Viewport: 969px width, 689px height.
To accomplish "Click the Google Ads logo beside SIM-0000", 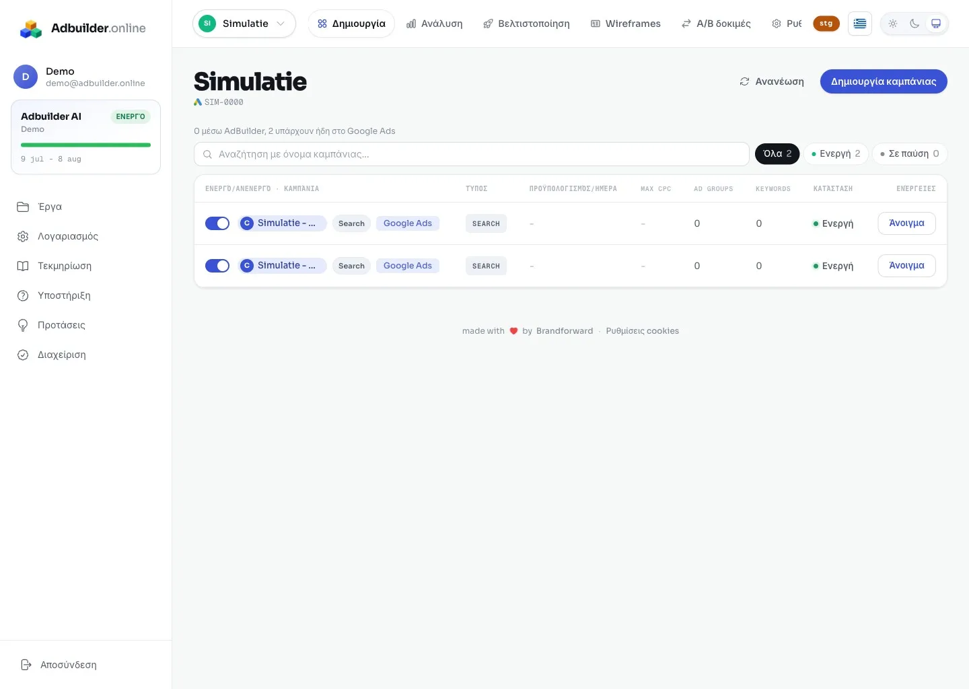I will point(198,102).
